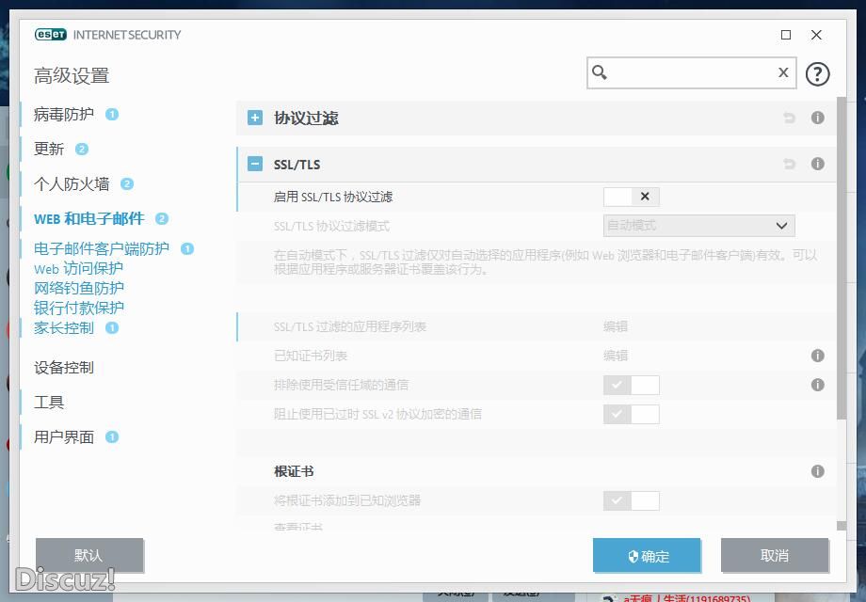
Task: Expand the 协议过滤 section
Action: (x=255, y=118)
